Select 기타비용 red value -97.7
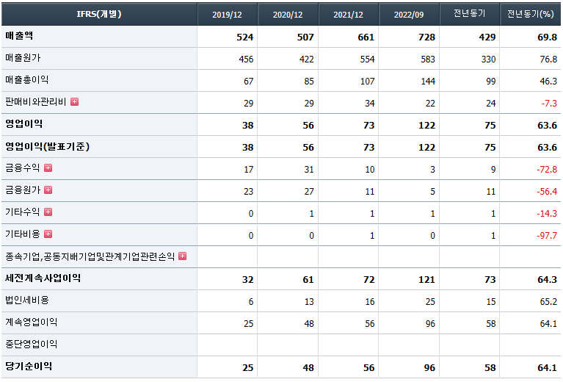 pos(547,236)
